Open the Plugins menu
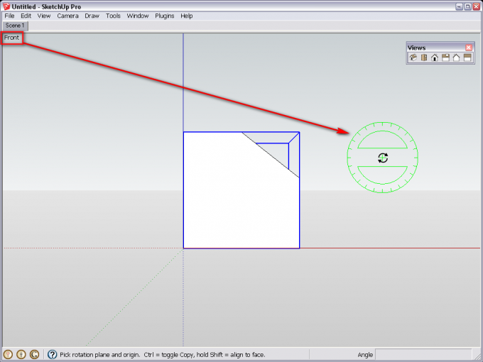The height and width of the screenshot is (362, 483). coord(164,16)
